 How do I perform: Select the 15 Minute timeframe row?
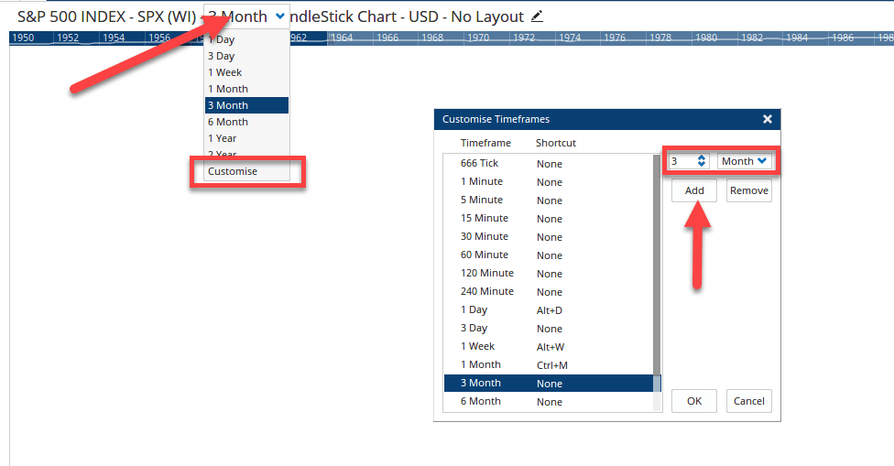[x=548, y=218]
